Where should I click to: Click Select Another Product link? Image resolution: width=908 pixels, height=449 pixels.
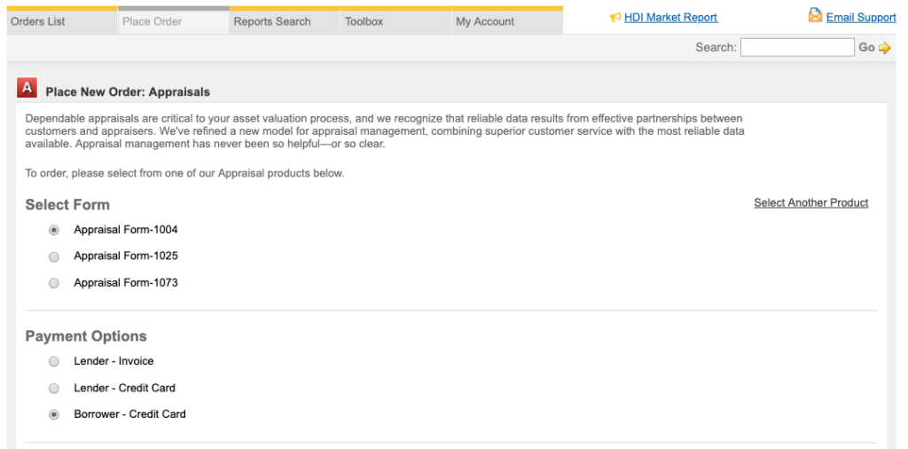[x=810, y=203]
